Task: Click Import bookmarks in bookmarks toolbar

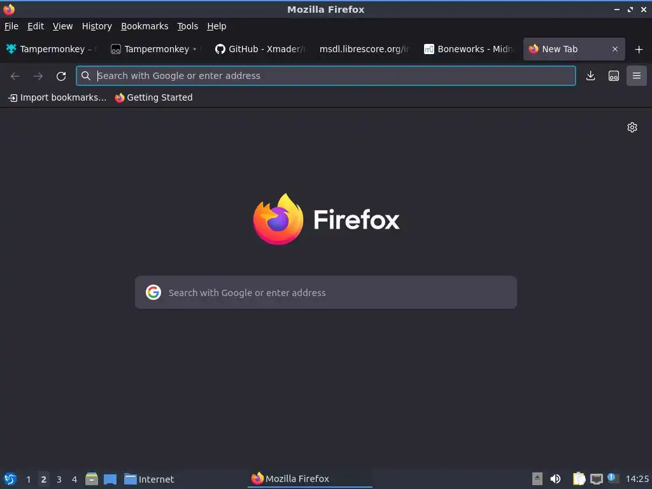Action: 57,97
